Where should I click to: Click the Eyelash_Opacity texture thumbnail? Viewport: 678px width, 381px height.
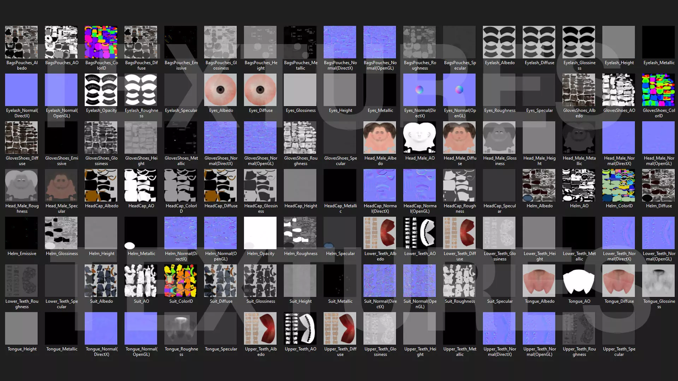coord(101,90)
